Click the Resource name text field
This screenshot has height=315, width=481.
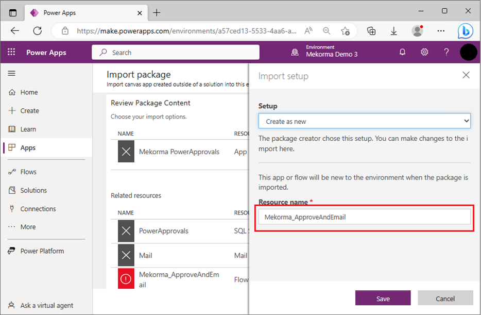point(364,217)
